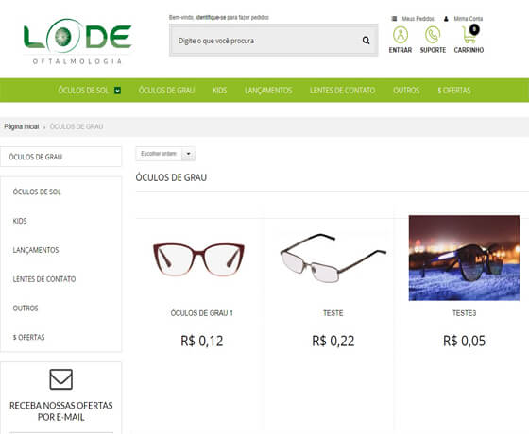529x434 pixels.
Task: Open the Entrar login icon
Action: click(401, 35)
